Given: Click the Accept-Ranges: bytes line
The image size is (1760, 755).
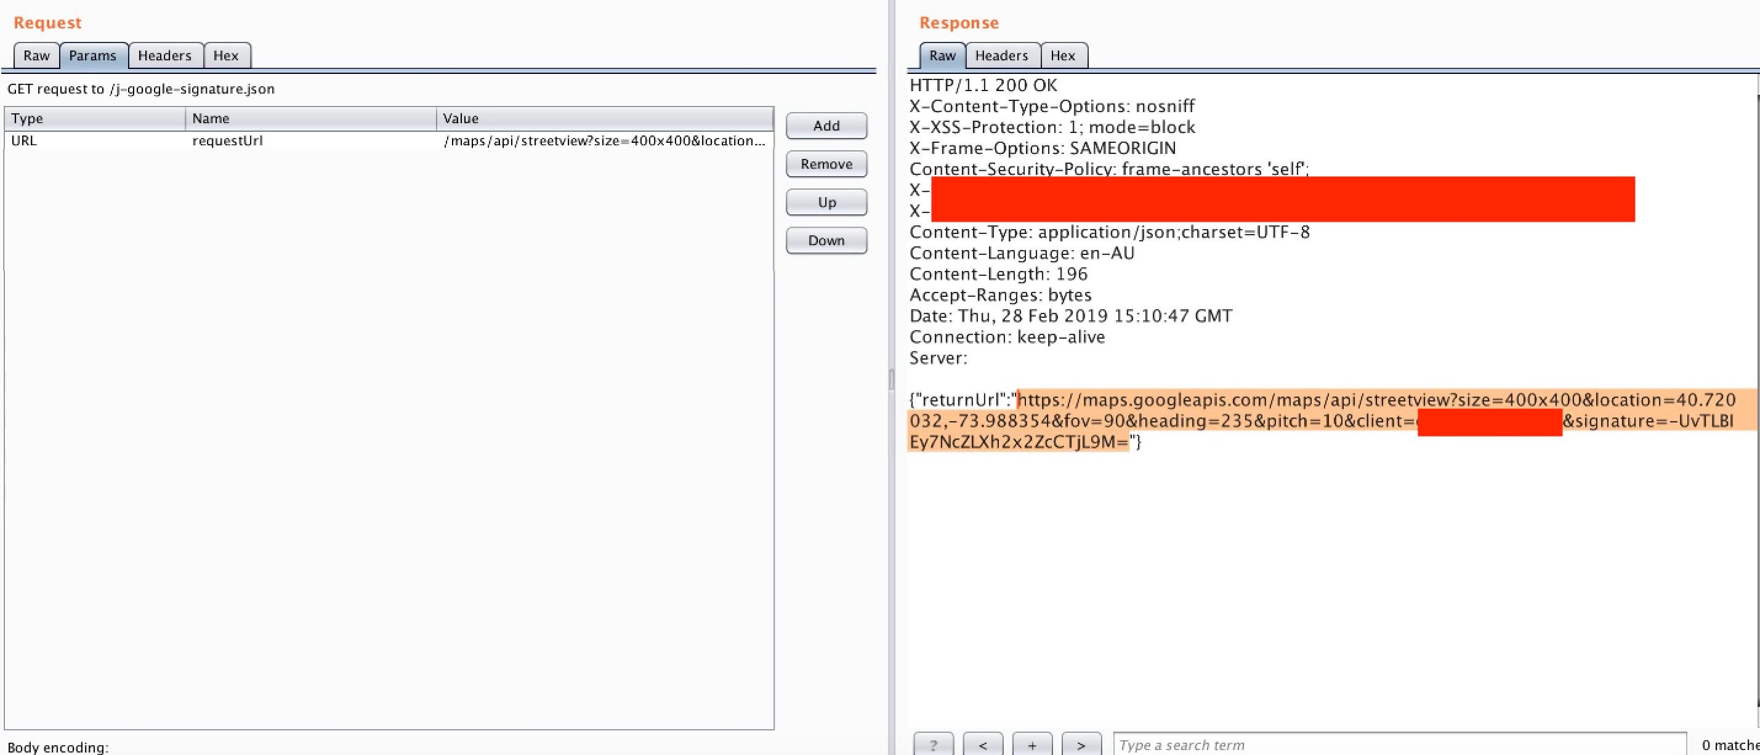Looking at the screenshot, I should [1000, 295].
